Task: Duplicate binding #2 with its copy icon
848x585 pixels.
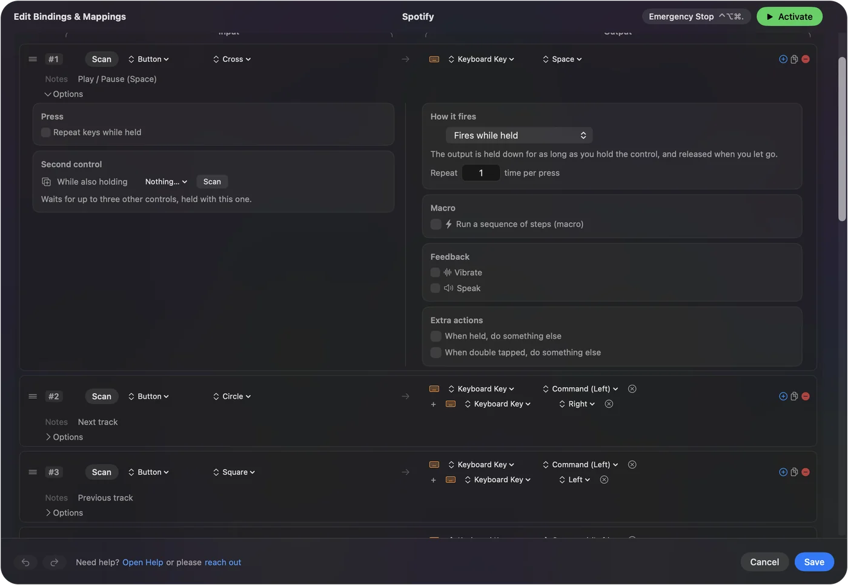Action: click(794, 396)
